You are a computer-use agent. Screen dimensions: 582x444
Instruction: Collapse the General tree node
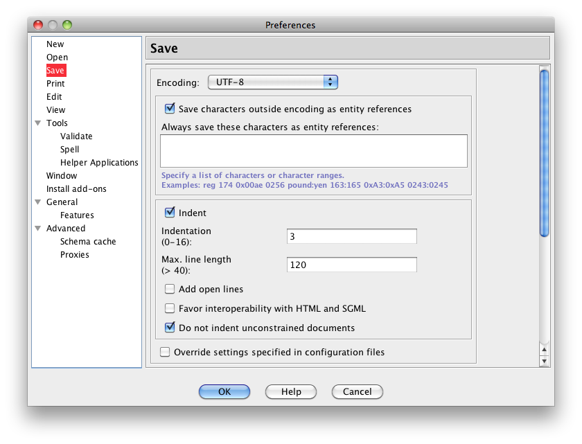[x=38, y=202]
